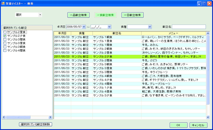Click the highlighted サンプル2夕食 table row
The height and width of the screenshot is (130, 213).
click(x=130, y=57)
